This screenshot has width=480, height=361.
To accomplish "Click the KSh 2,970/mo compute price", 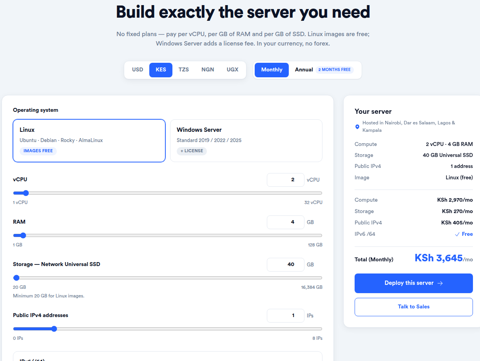I will [x=455, y=200].
